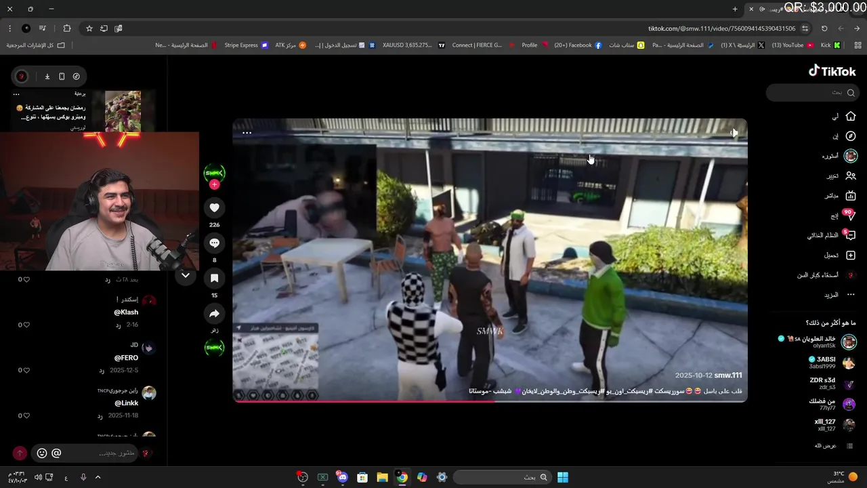The width and height of the screenshot is (867, 488).
Task: Click the TikTok logo
Action: click(832, 71)
